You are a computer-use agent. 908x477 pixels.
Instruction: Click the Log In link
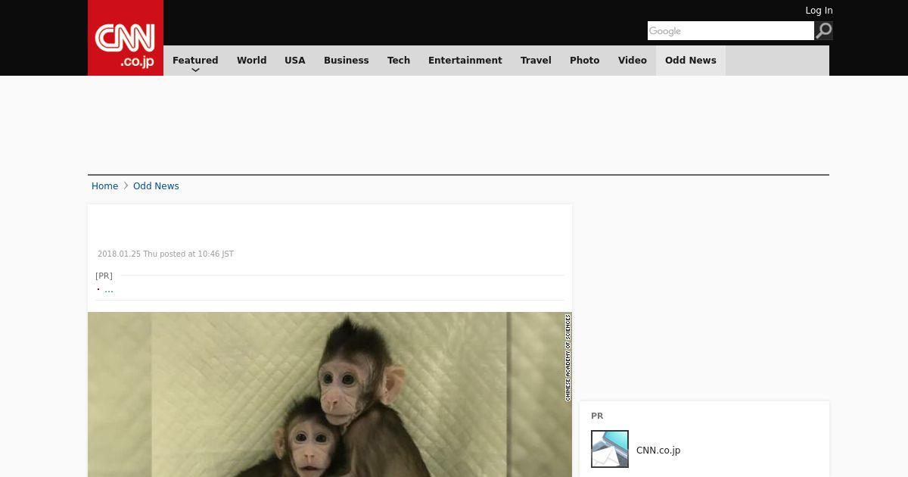(x=819, y=11)
